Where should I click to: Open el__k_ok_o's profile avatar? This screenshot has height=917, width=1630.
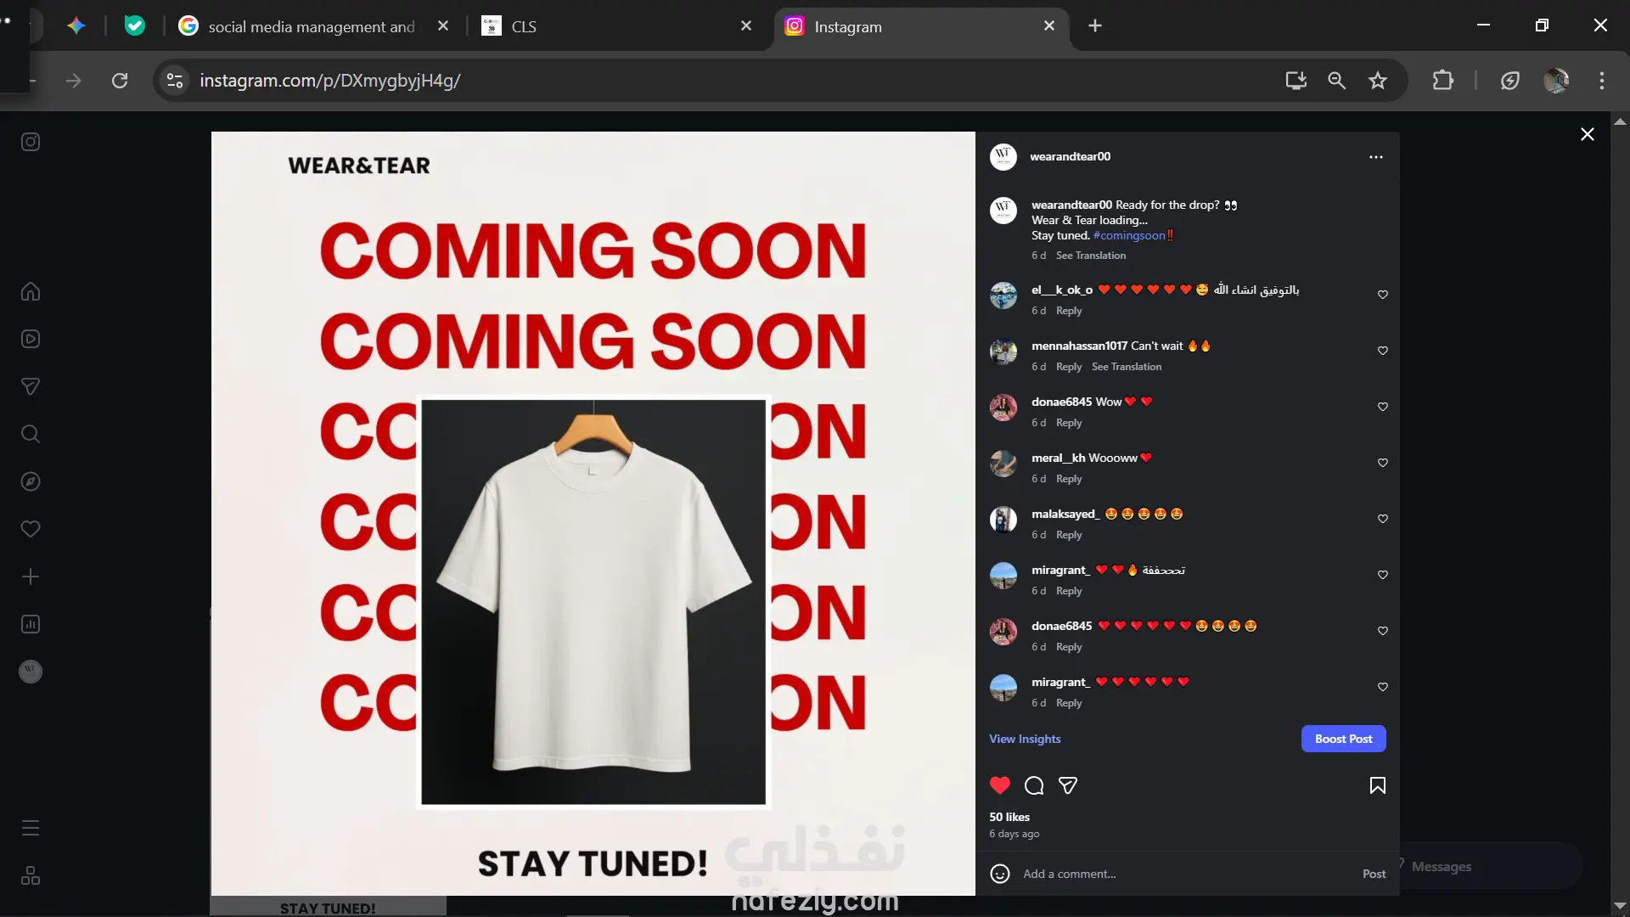pyautogui.click(x=1003, y=295)
